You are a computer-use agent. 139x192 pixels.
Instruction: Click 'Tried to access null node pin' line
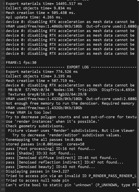pos(37,180)
